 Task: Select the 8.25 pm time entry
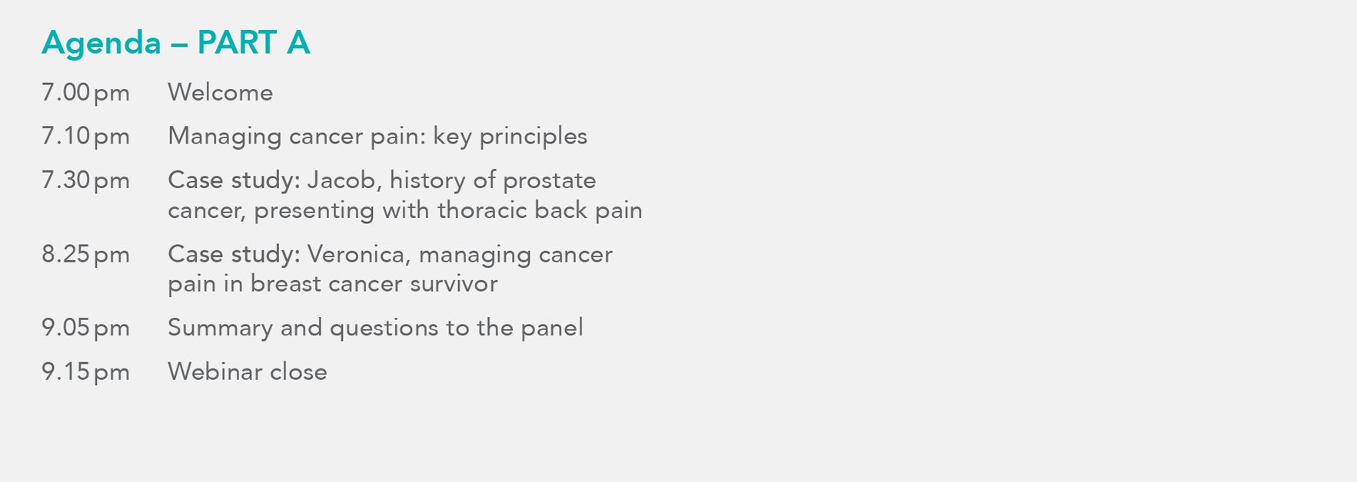tap(85, 254)
